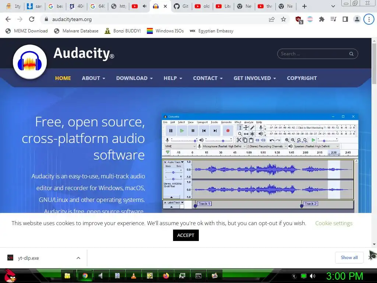Image resolution: width=377 pixels, height=283 pixels.
Task: Click the Audacity site title text
Action: click(x=84, y=53)
